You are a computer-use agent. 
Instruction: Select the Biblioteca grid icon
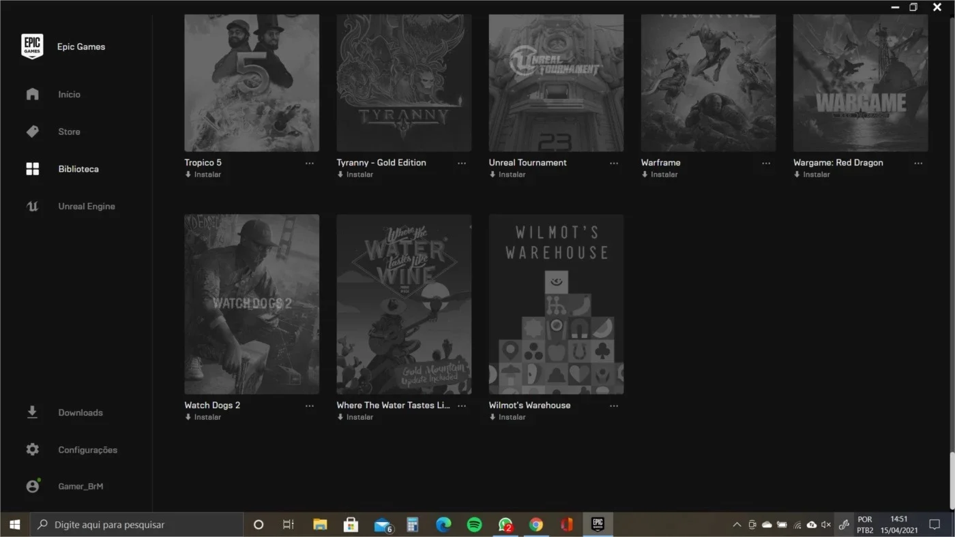tap(32, 169)
